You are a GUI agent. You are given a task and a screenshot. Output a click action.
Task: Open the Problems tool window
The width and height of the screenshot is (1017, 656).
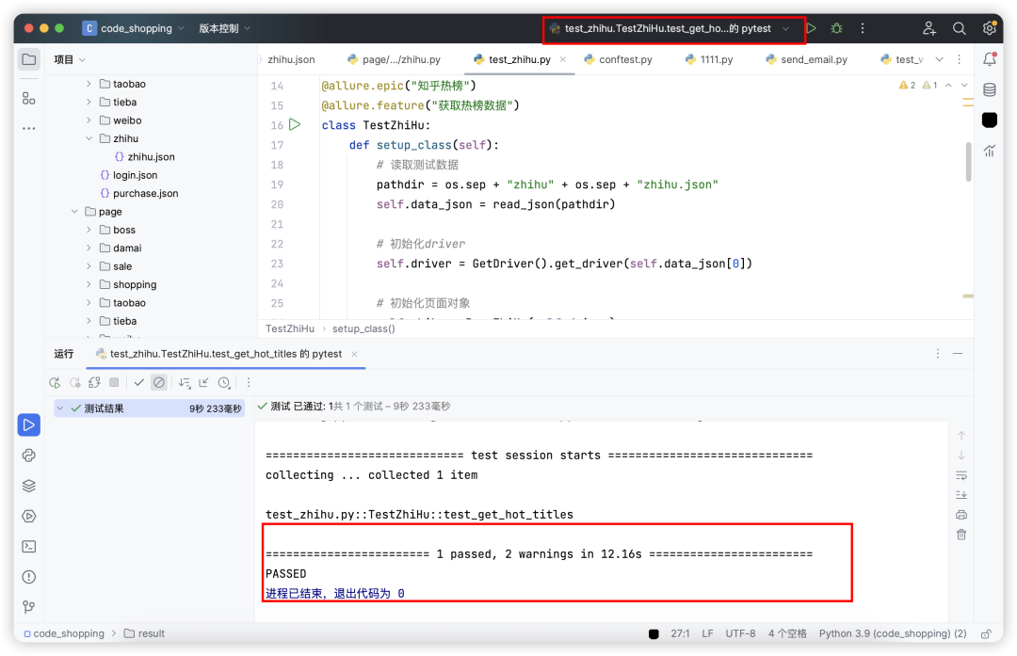pos(28,577)
